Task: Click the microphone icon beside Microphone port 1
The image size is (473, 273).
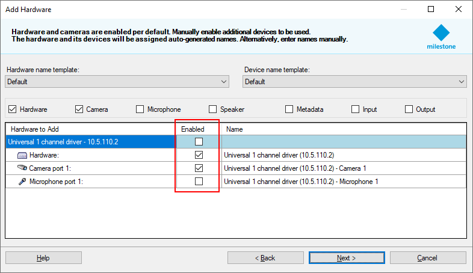Action: pyautogui.click(x=22, y=182)
